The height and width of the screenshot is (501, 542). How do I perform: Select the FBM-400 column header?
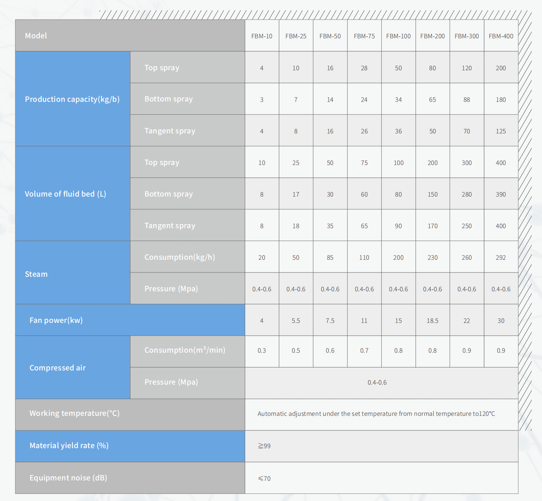click(x=501, y=36)
